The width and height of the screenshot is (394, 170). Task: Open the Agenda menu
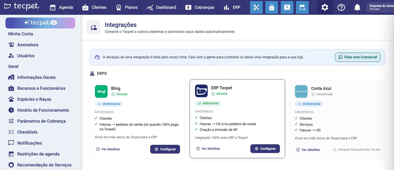[x=61, y=7]
